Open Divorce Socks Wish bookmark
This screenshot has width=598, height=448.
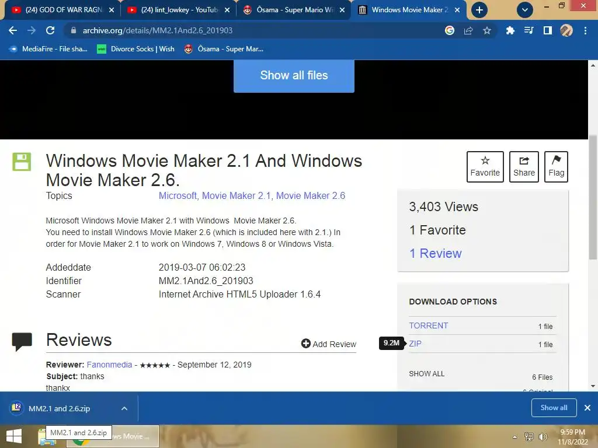(x=135, y=49)
